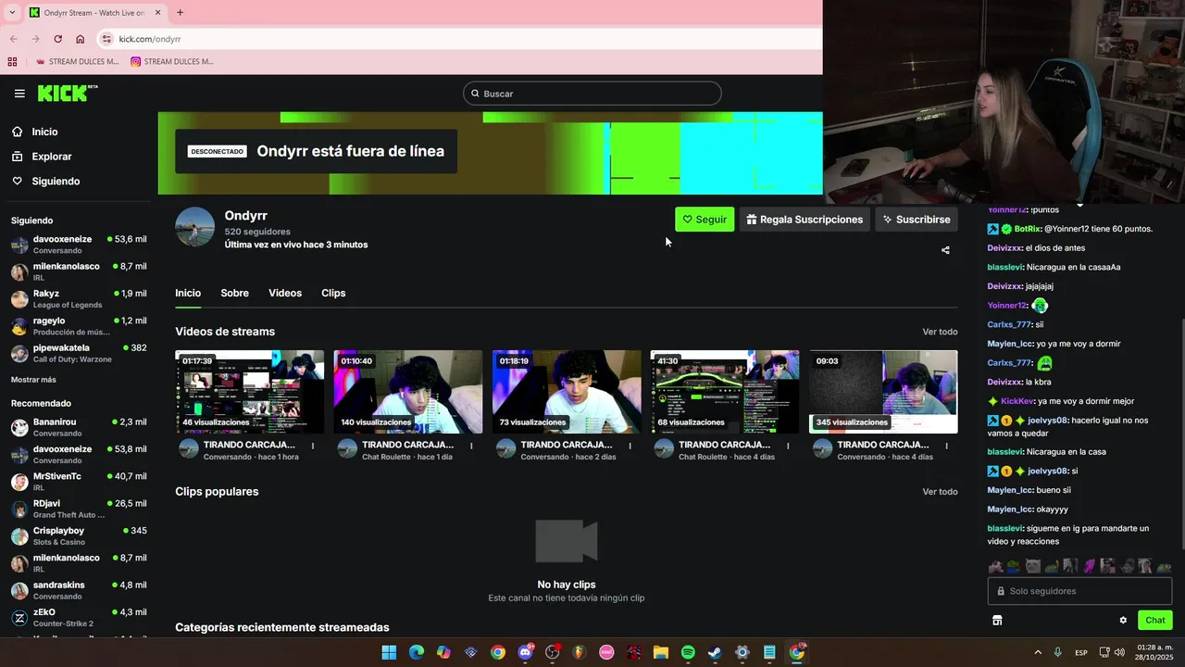Open recommended channel zEkO
Screen dimensions: 1185x667
tap(79, 618)
